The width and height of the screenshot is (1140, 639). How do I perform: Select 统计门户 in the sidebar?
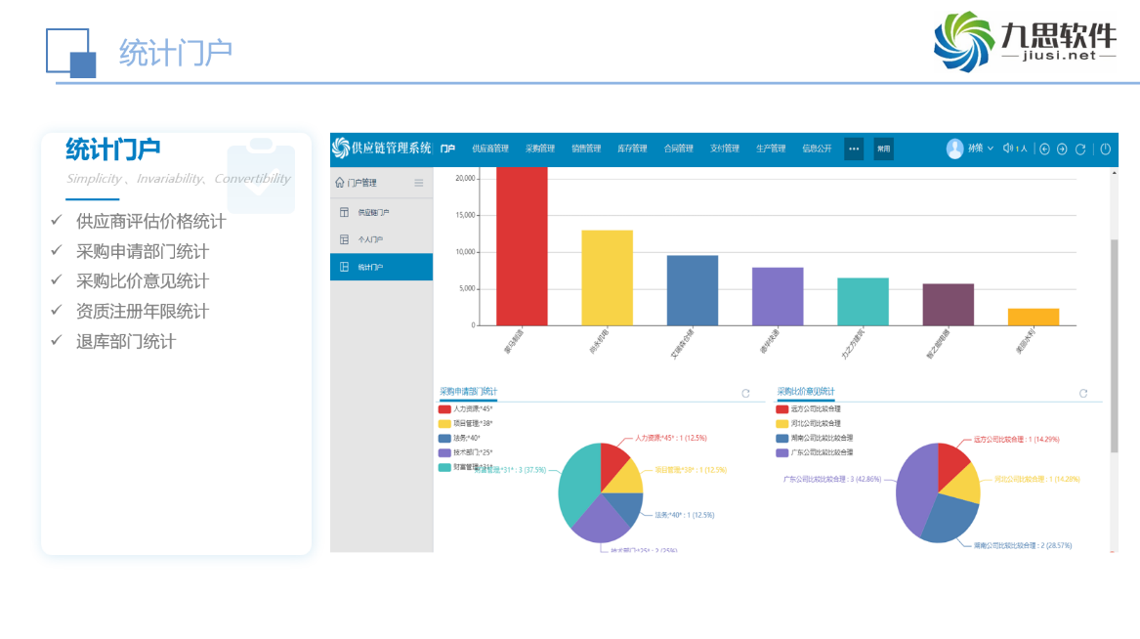382,267
